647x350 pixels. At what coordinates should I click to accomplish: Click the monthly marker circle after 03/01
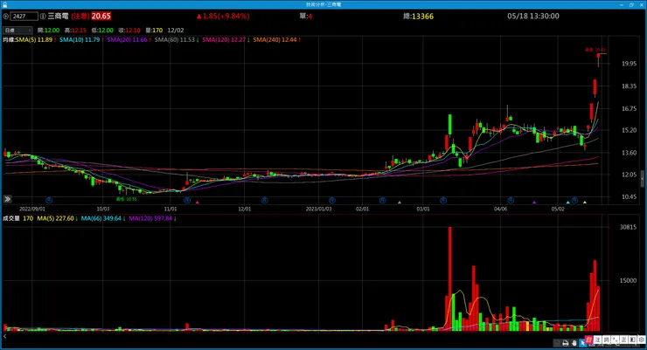tap(443, 200)
